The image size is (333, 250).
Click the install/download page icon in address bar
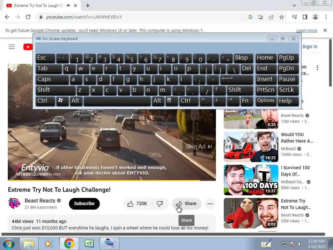point(260,17)
